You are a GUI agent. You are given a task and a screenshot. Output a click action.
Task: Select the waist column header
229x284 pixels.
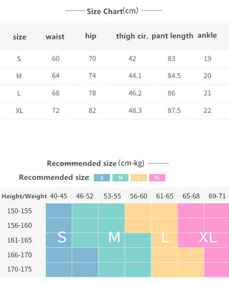tap(55, 37)
